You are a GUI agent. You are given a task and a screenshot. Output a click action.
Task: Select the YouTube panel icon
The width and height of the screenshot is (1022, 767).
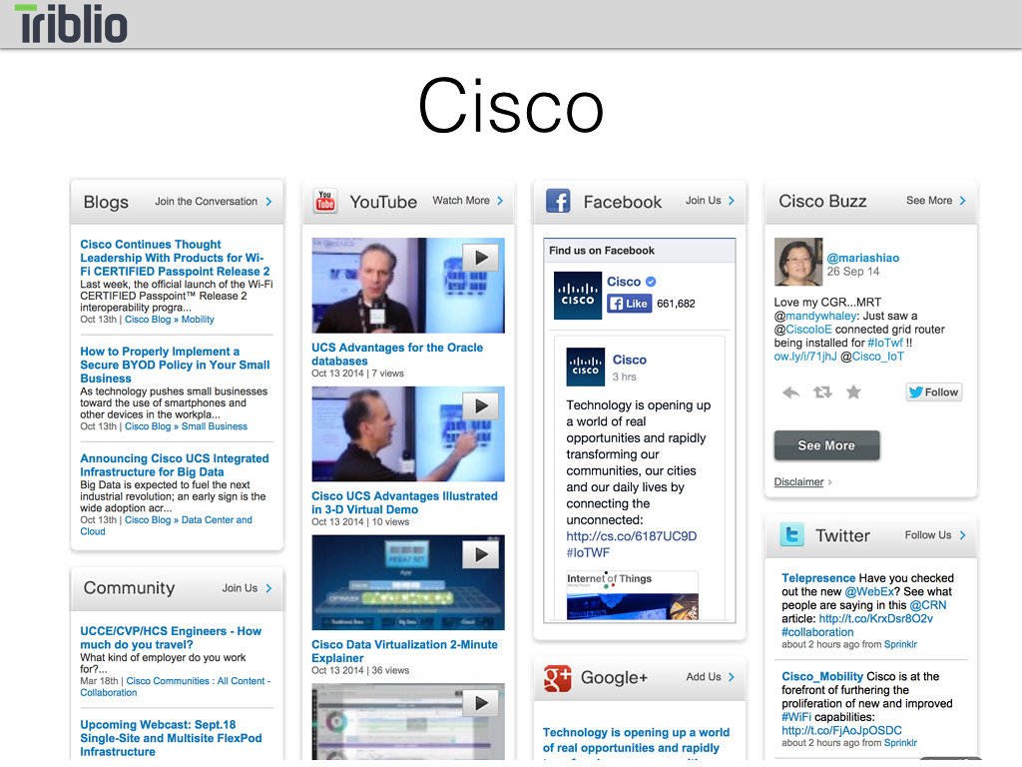pos(323,201)
